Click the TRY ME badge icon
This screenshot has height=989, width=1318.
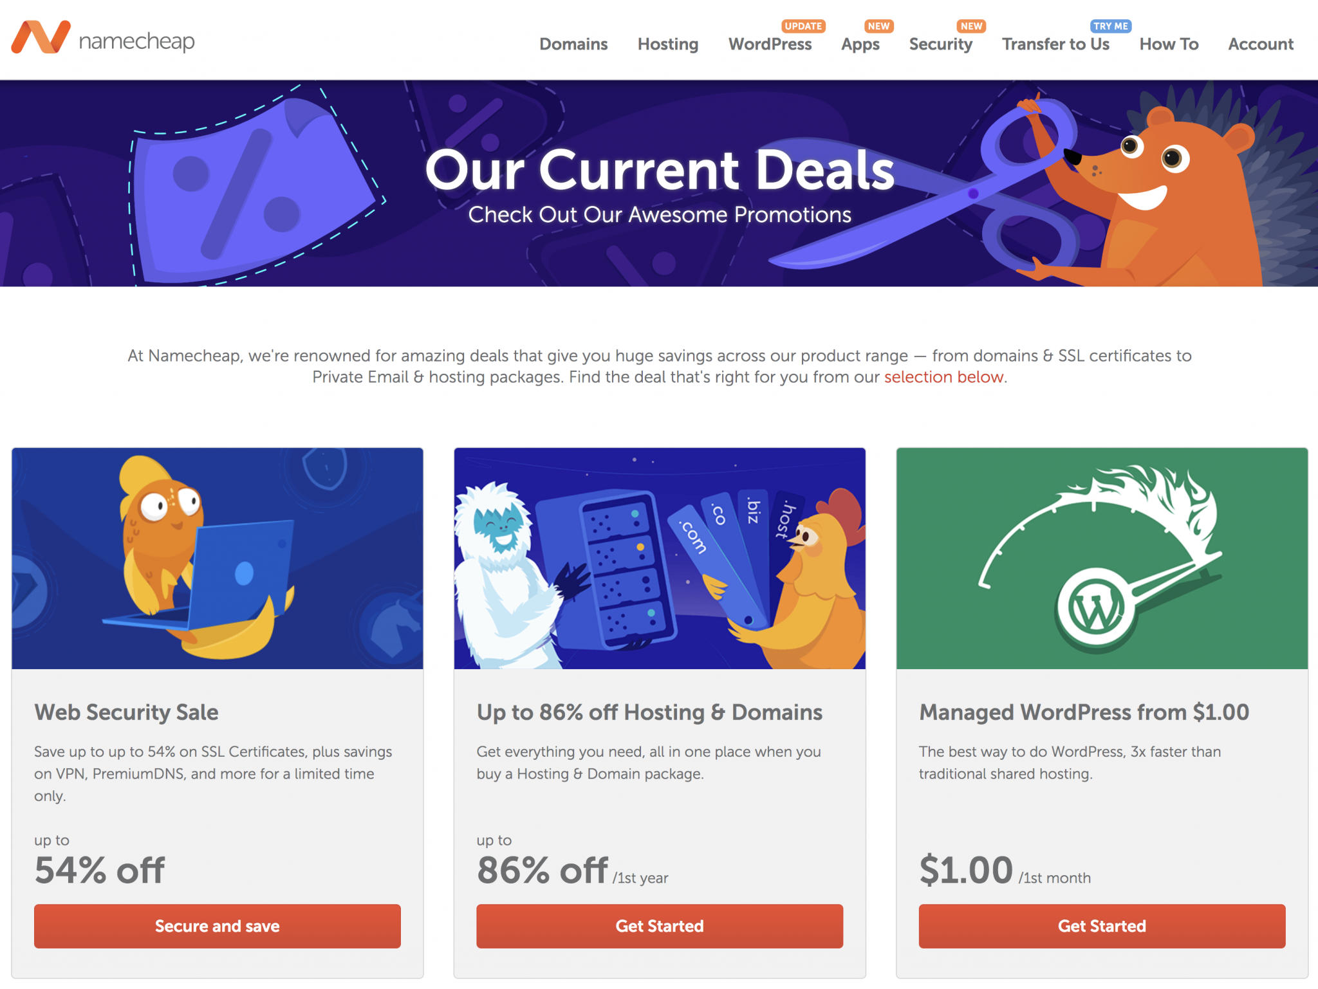(x=1111, y=26)
